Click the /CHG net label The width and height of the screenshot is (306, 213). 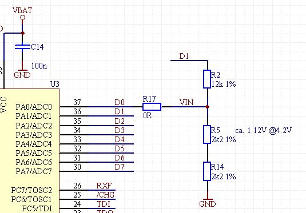(106, 195)
